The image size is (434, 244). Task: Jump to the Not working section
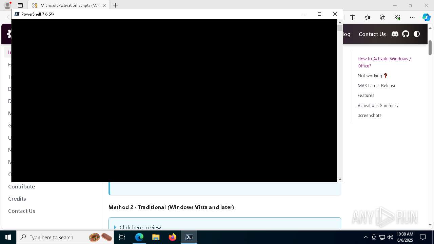click(373, 76)
